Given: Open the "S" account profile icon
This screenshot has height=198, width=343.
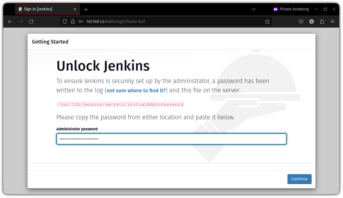Looking at the screenshot, I should (x=312, y=21).
